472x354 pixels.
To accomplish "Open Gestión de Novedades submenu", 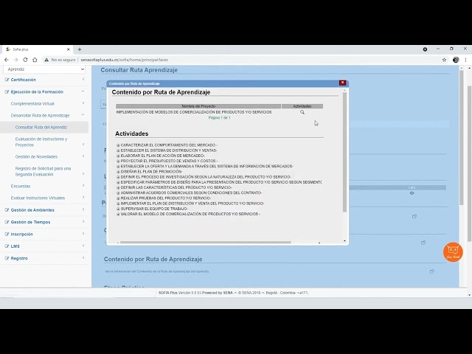I will pos(45,157).
